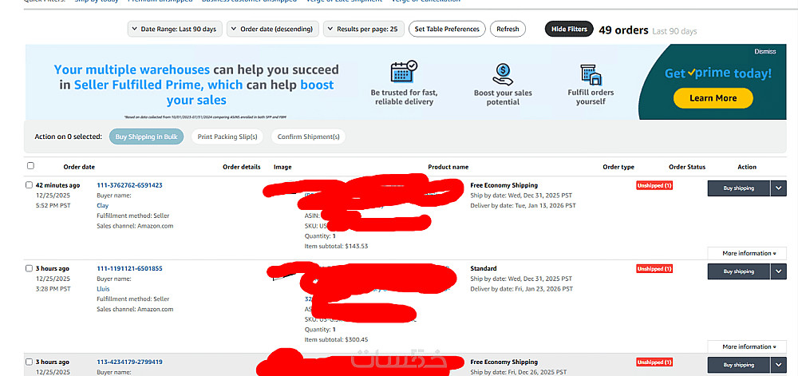Click the Order Status column header

[x=687, y=167]
